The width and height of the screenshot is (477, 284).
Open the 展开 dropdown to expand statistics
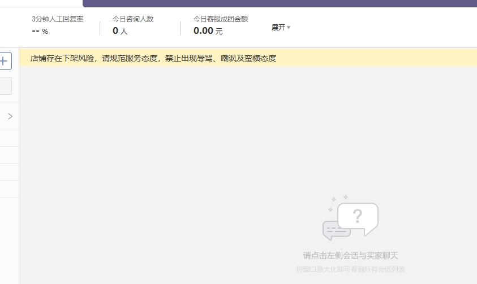coord(281,27)
